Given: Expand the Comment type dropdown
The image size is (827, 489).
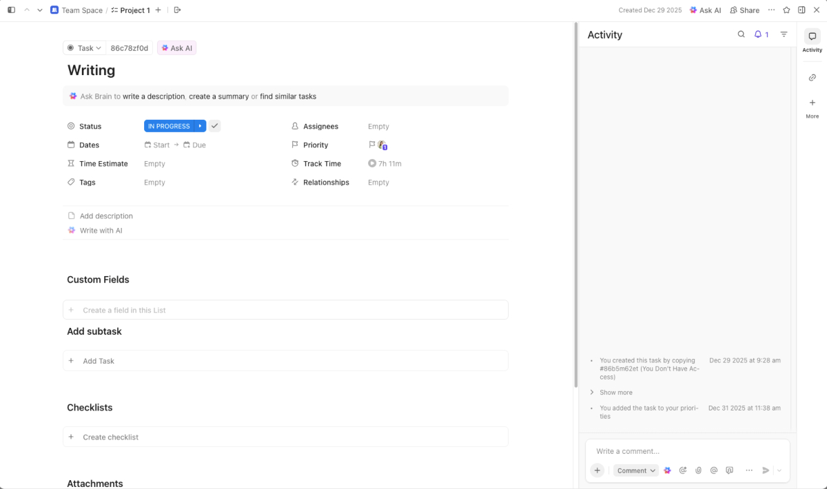Looking at the screenshot, I should tap(635, 470).
